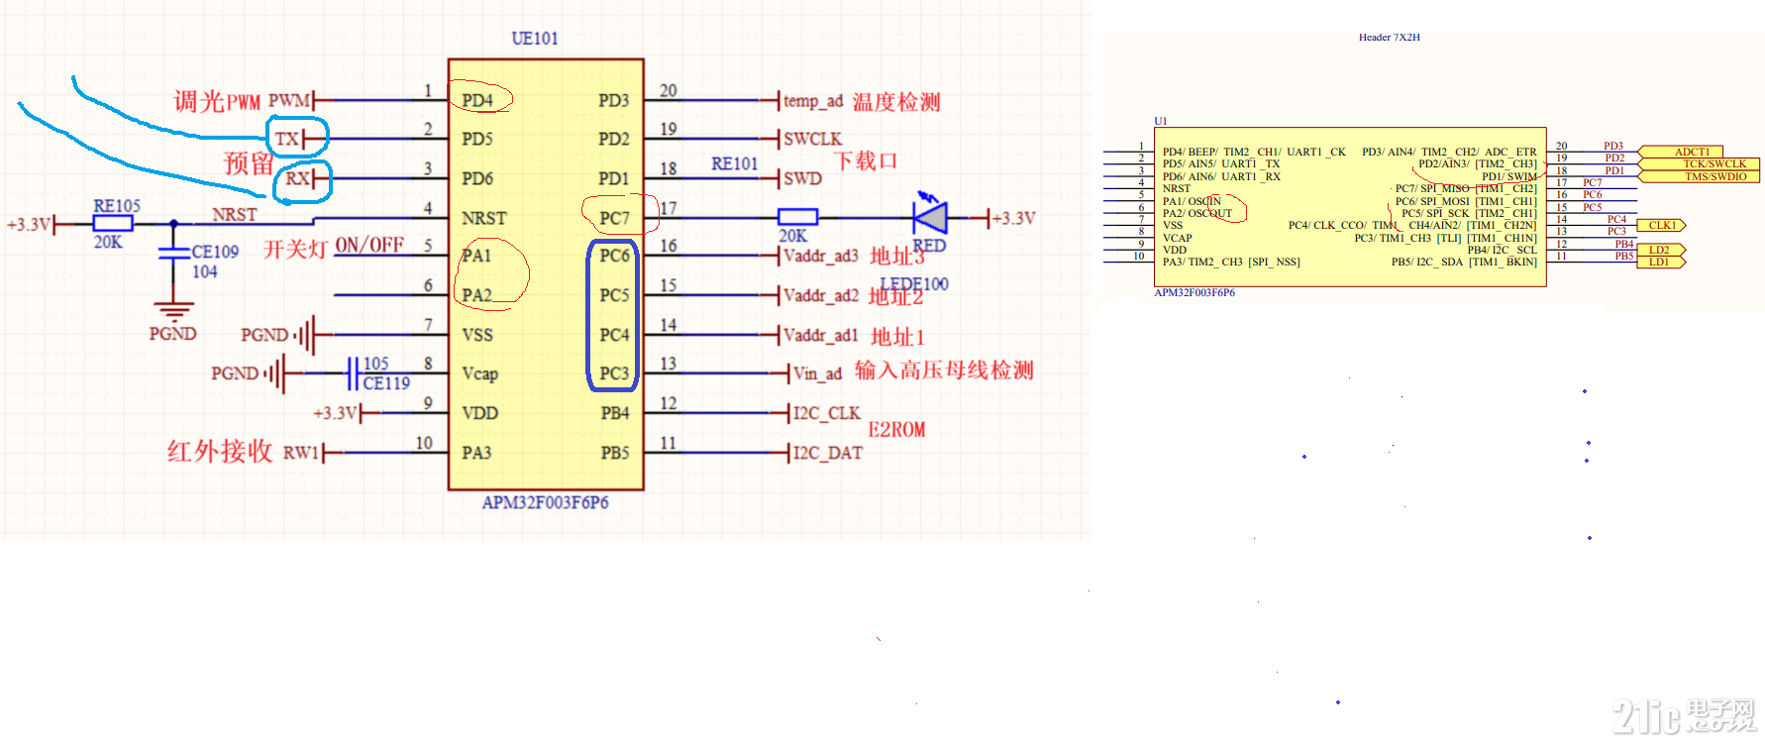Select the 20K resistor beside the LED
The image size is (1765, 741).
coord(797,217)
